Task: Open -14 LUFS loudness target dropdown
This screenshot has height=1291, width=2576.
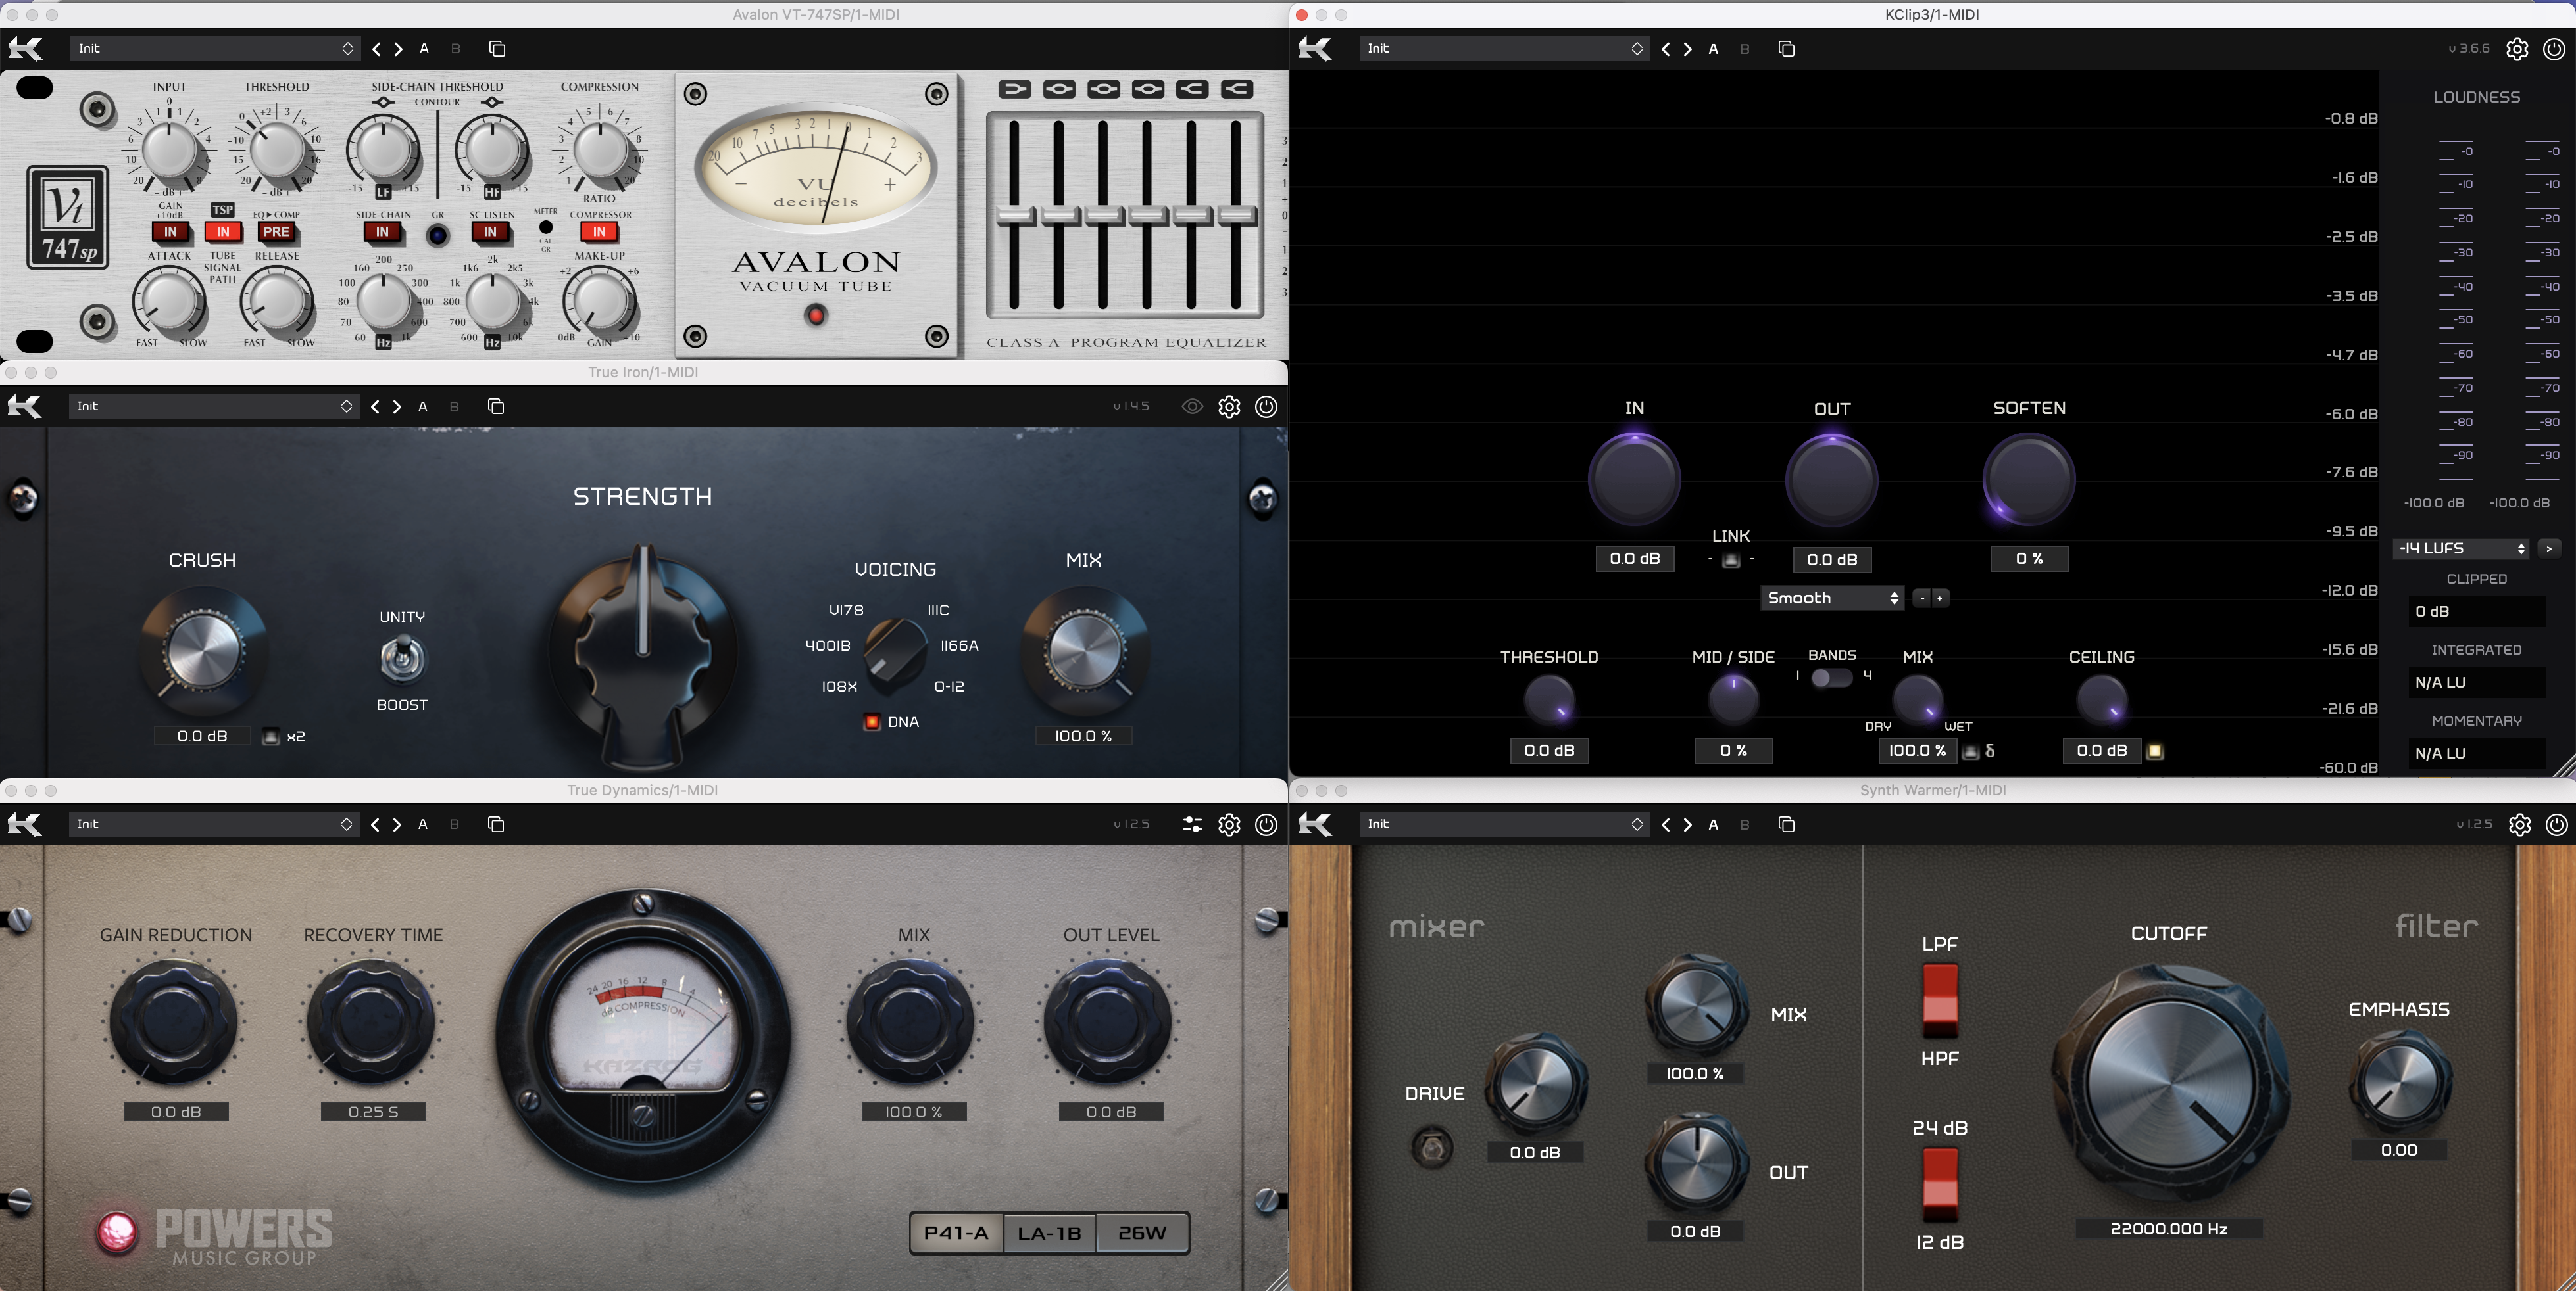Action: click(2461, 548)
